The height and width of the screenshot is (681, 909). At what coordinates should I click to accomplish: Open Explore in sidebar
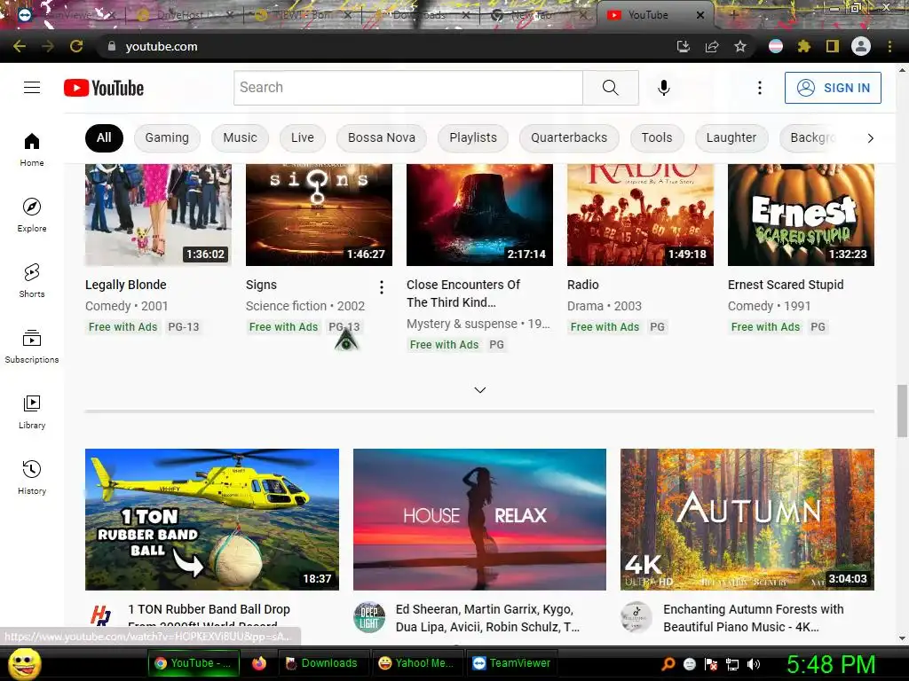point(32,215)
